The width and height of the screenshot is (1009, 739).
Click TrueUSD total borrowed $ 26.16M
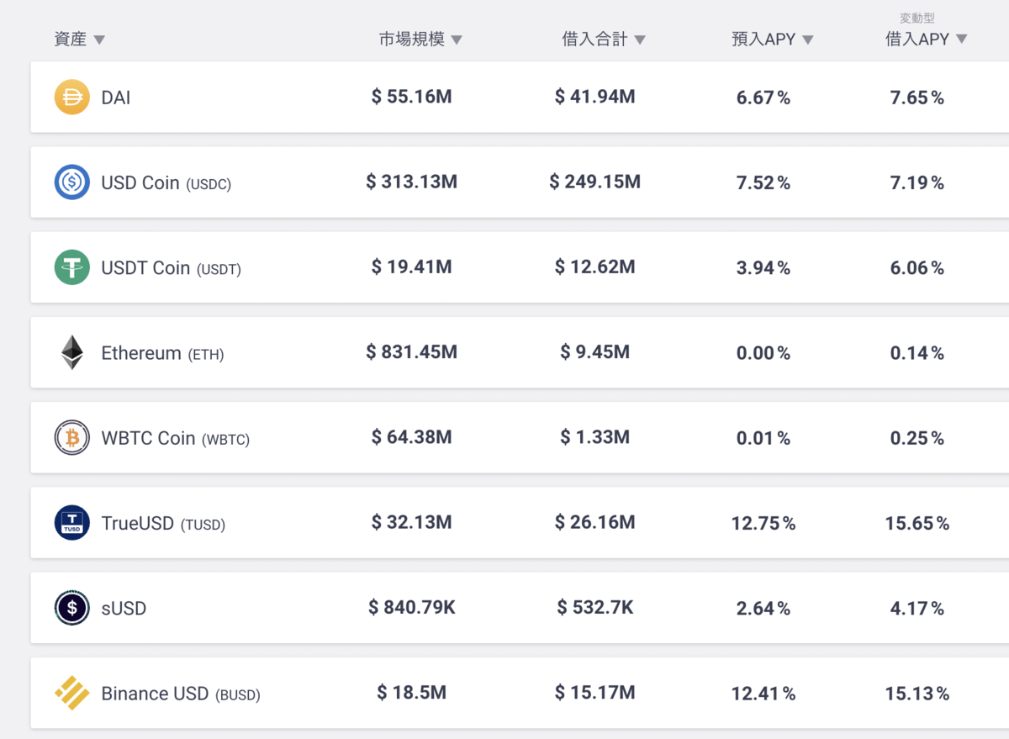[595, 522]
